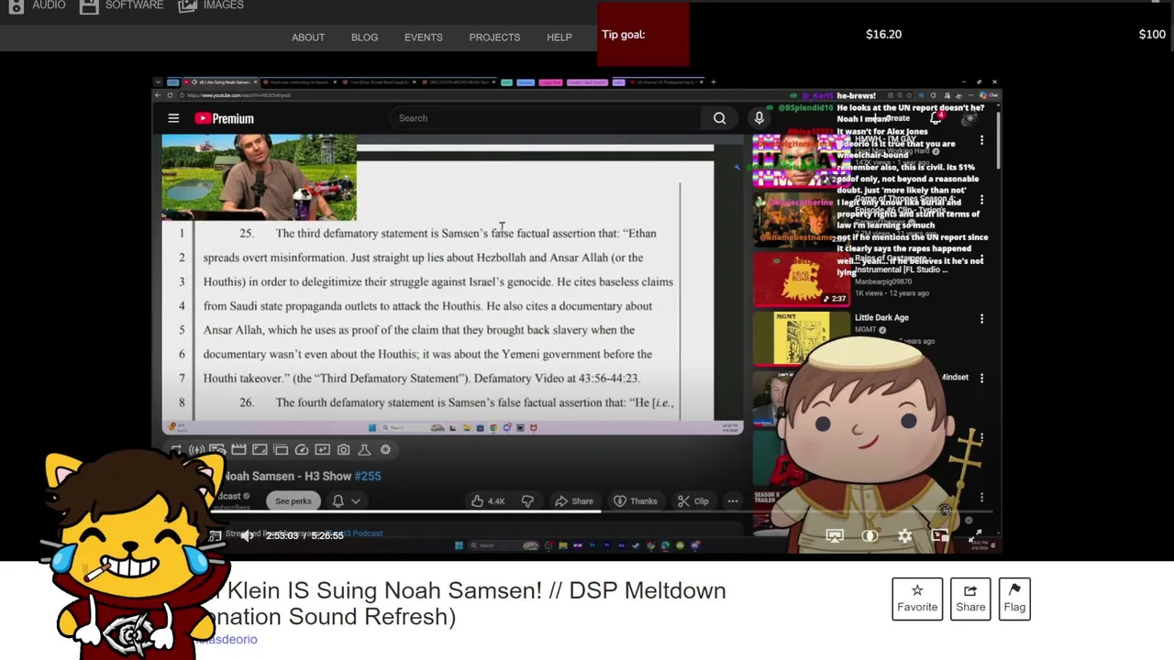This screenshot has width=1174, height=660.
Task: Click the picture-in-picture player icon
Action: point(940,536)
